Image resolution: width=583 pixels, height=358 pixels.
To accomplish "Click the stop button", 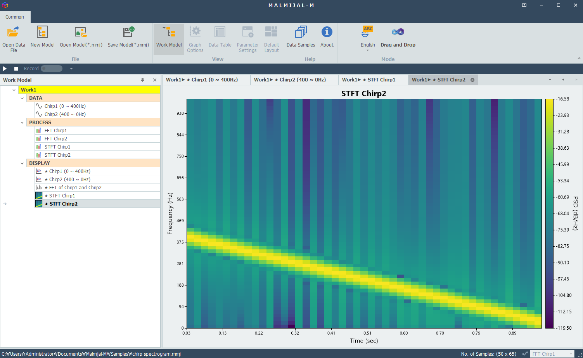I will click(16, 69).
